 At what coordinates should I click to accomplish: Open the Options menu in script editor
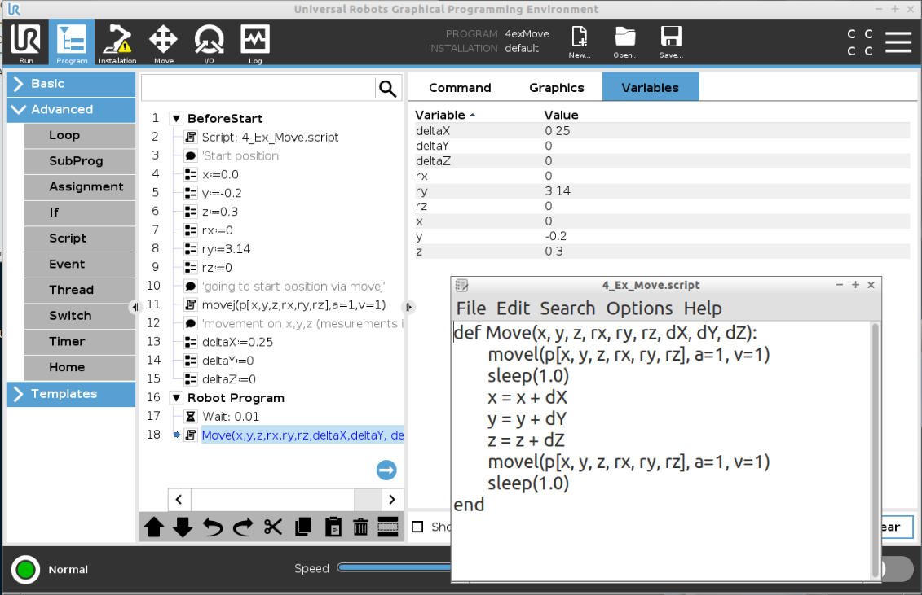pyautogui.click(x=639, y=308)
